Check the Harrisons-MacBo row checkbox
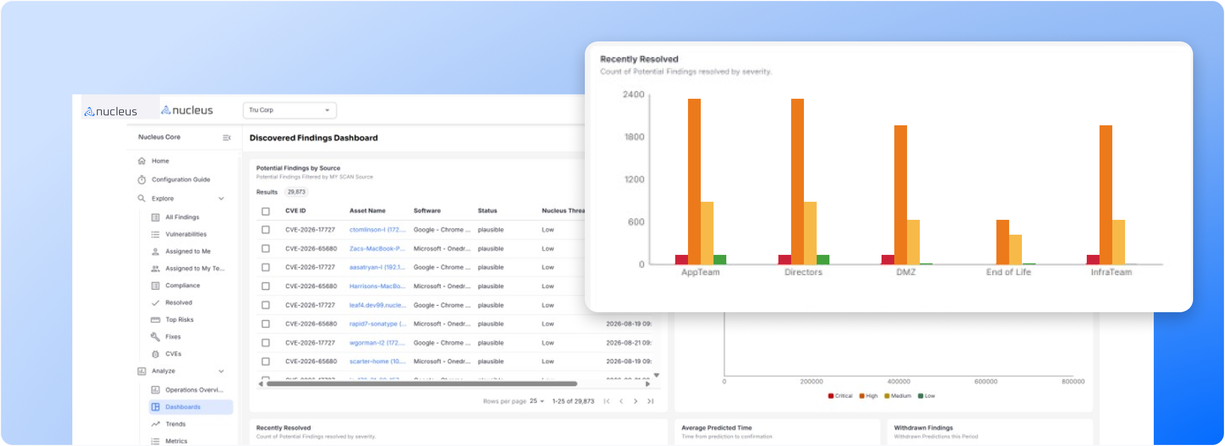 pyautogui.click(x=266, y=286)
